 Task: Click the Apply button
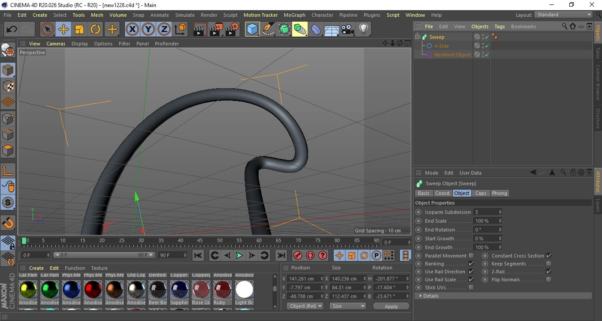pyautogui.click(x=391, y=306)
